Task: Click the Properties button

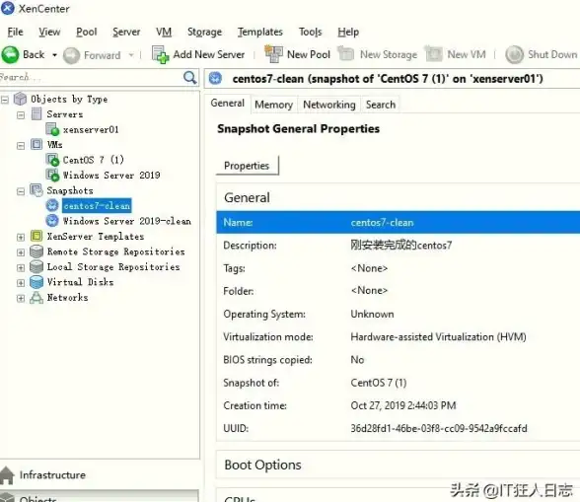Action: pos(247,166)
